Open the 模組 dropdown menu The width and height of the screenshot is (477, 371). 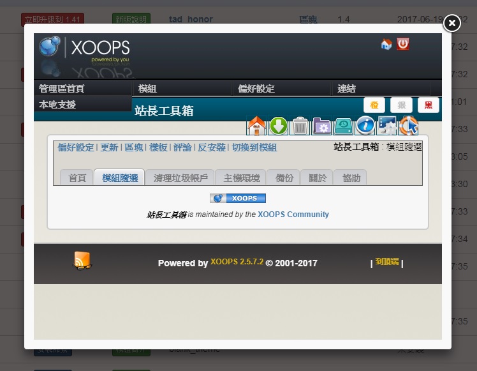pyautogui.click(x=147, y=89)
